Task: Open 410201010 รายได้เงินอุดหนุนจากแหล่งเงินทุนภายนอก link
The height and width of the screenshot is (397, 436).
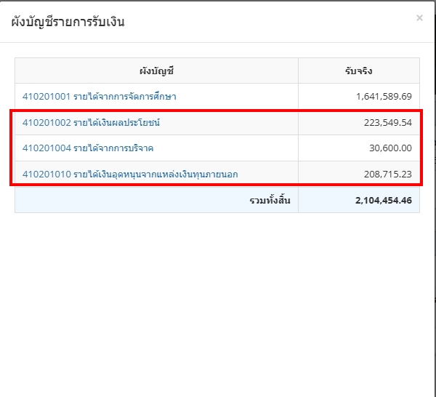Action: (130, 175)
